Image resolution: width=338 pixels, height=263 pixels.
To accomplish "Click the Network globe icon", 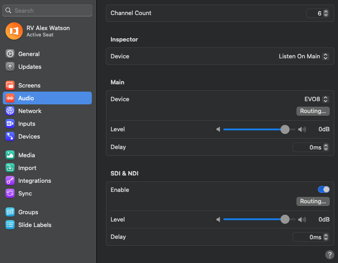I will coord(10,111).
